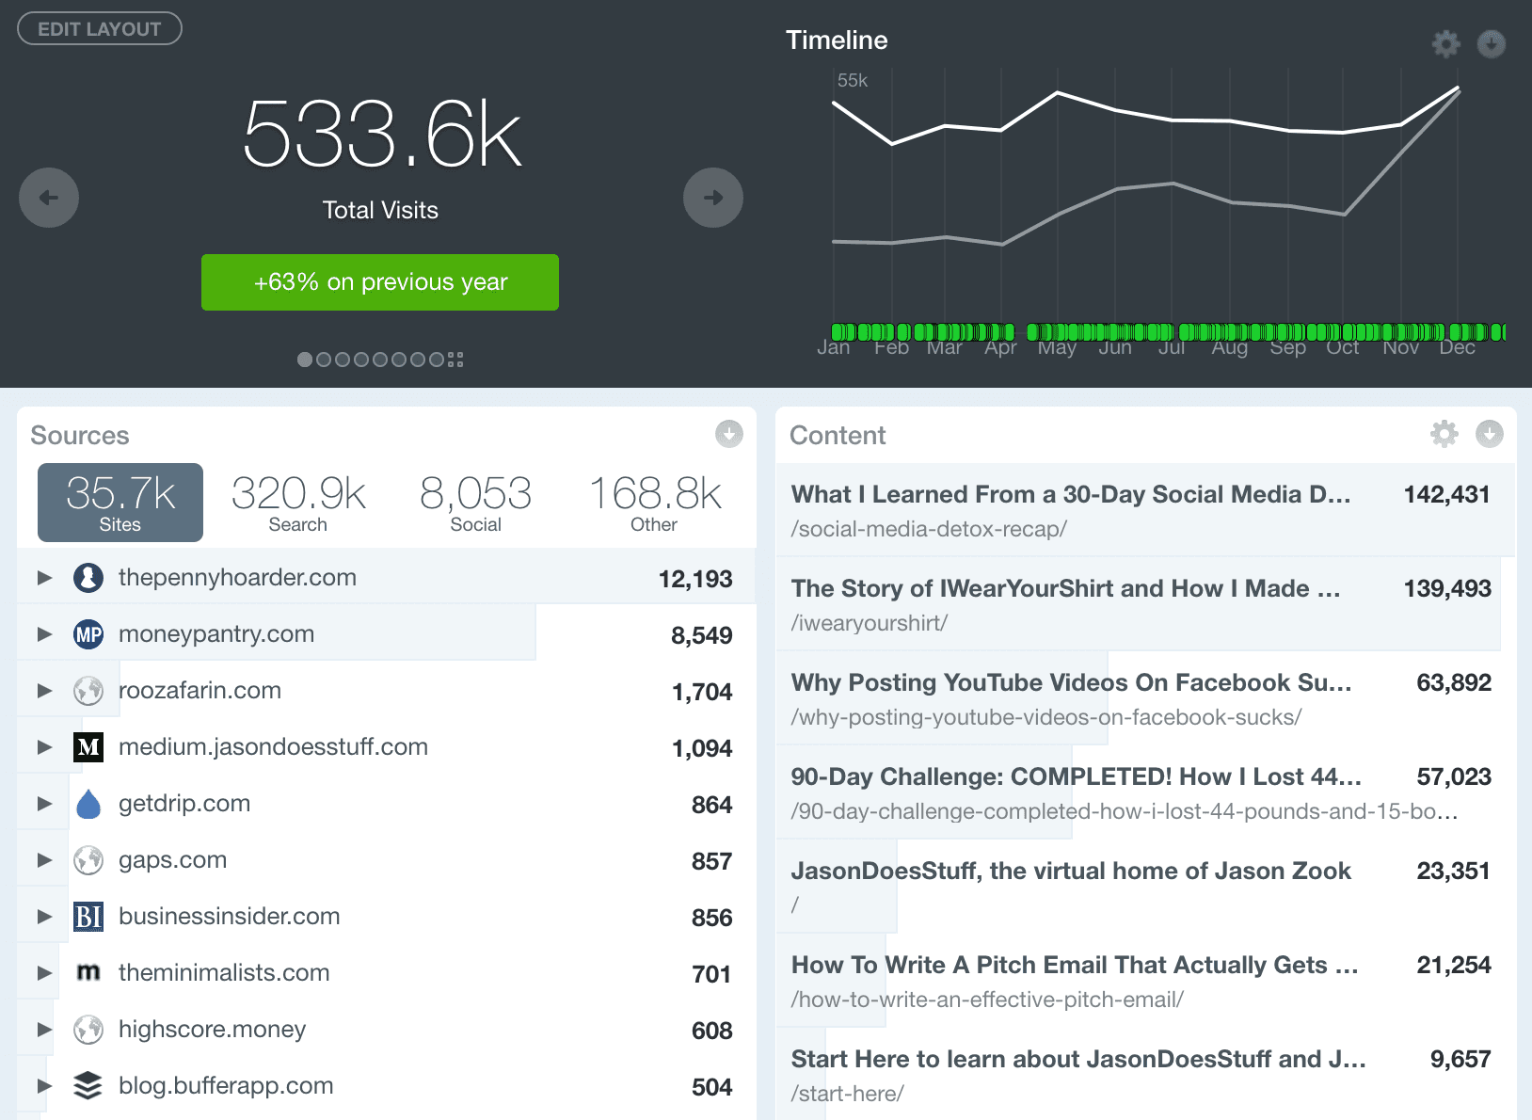This screenshot has width=1532, height=1120.
Task: Open the Timeline settings gear
Action: 1445,44
